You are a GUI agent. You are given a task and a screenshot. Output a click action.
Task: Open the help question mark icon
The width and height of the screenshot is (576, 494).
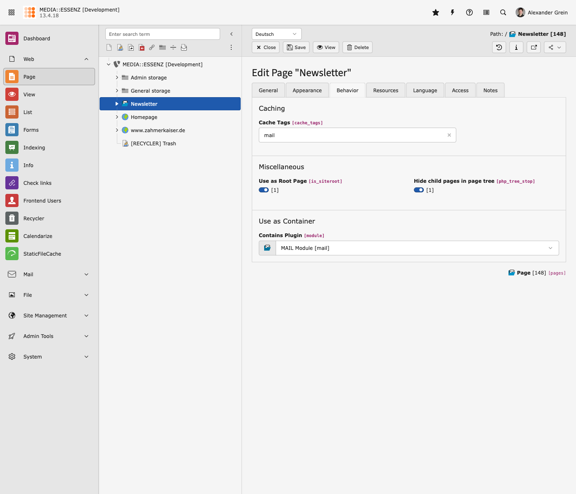(469, 12)
